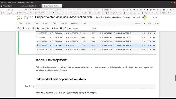Toggle reader view icon in address bar
176x99 pixels.
click(x=103, y=10)
